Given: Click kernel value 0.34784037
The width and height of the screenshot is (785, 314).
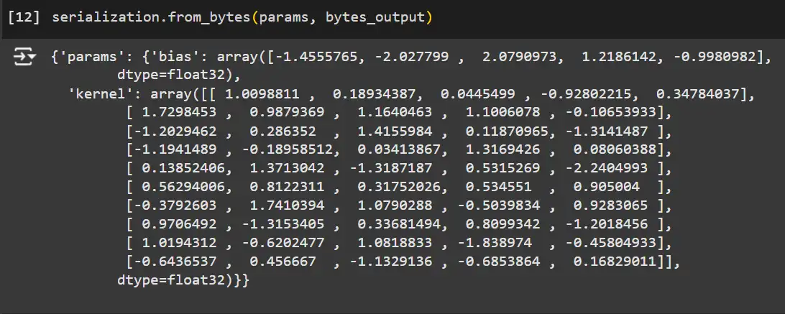Looking at the screenshot, I should 698,93.
